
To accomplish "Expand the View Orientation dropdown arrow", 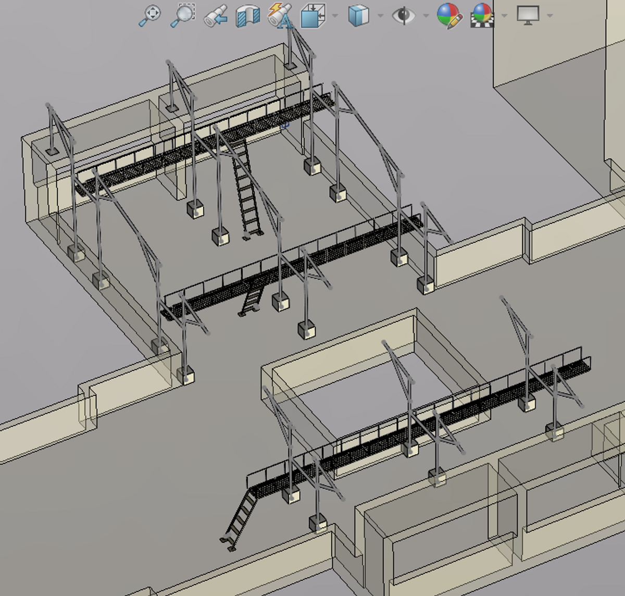I will [x=335, y=16].
